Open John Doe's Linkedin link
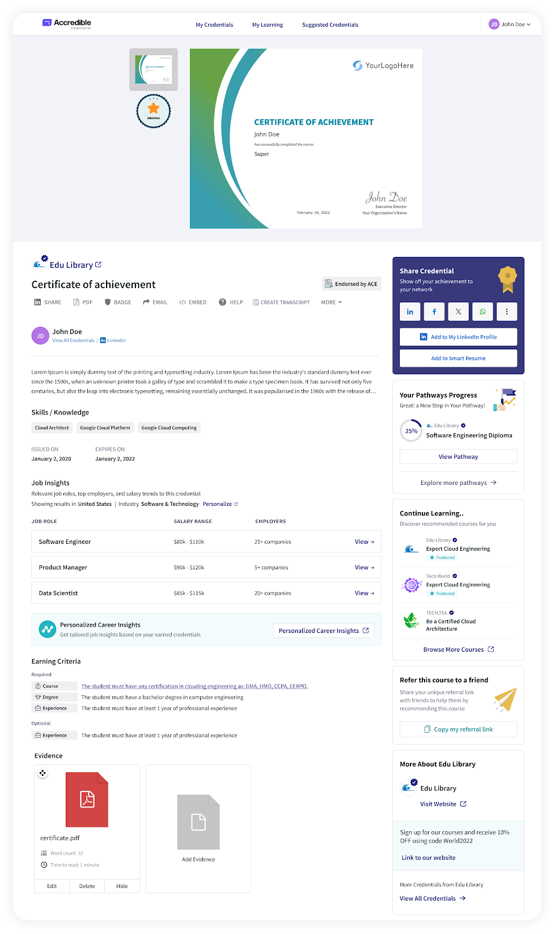 point(113,341)
